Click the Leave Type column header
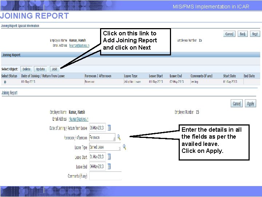This screenshot has width=262, height=197. click(x=131, y=76)
